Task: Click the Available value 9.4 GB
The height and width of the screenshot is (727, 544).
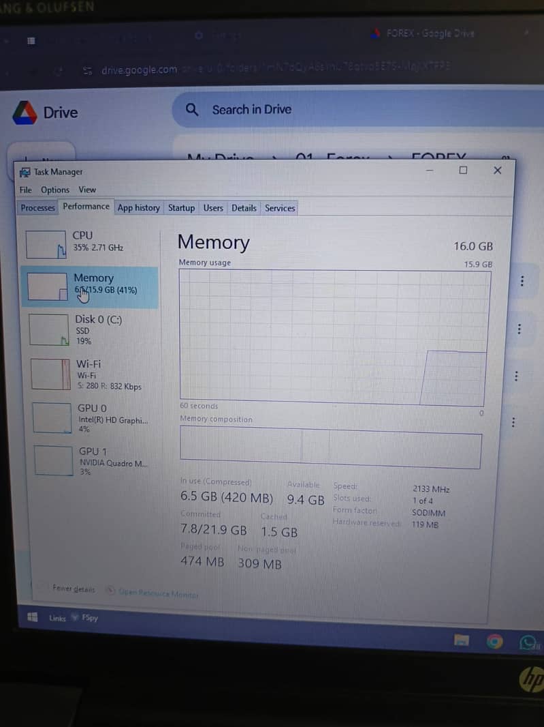Action: click(306, 500)
